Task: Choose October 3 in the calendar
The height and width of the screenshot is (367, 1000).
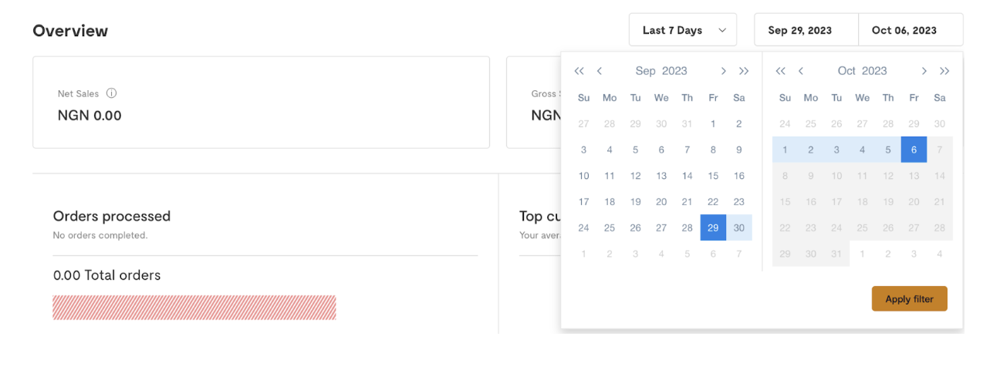Action: pyautogui.click(x=836, y=150)
